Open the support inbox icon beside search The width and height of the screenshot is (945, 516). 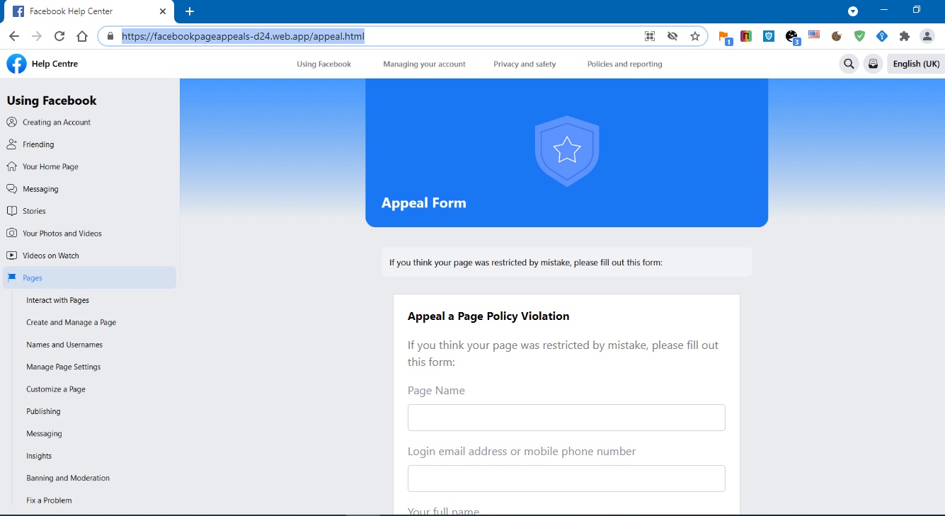(874, 64)
